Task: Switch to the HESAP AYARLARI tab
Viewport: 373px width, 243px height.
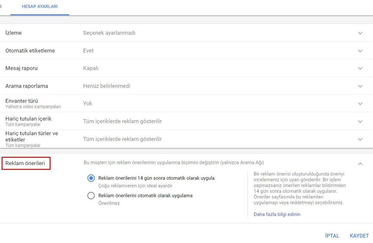Action: tap(40, 6)
